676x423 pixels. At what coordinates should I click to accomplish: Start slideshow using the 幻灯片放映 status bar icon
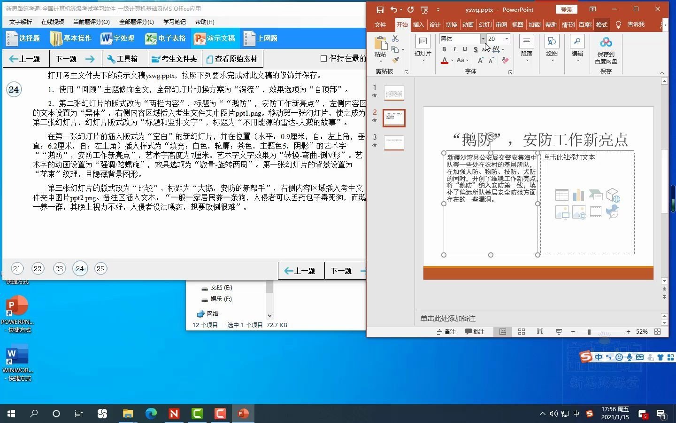(559, 332)
